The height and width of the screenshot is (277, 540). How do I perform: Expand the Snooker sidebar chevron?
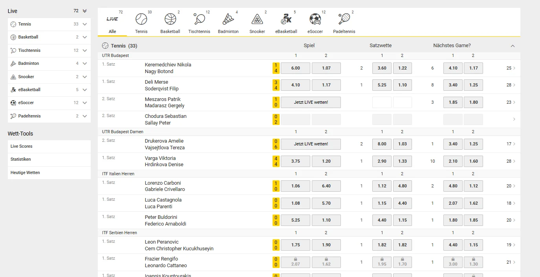[x=85, y=77]
